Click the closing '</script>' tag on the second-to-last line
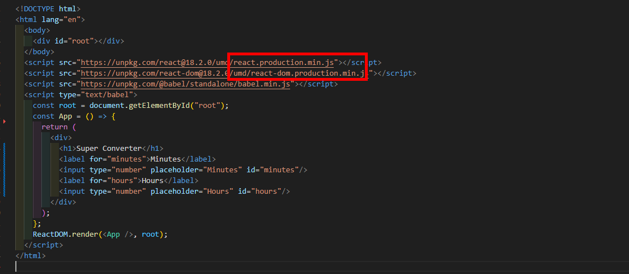This screenshot has width=629, height=274. [44, 245]
